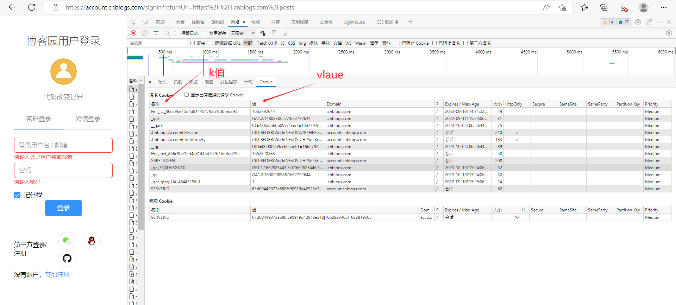Toggle the 禁用缓存 checkbox
676x305 pixels.
pyautogui.click(x=205, y=33)
